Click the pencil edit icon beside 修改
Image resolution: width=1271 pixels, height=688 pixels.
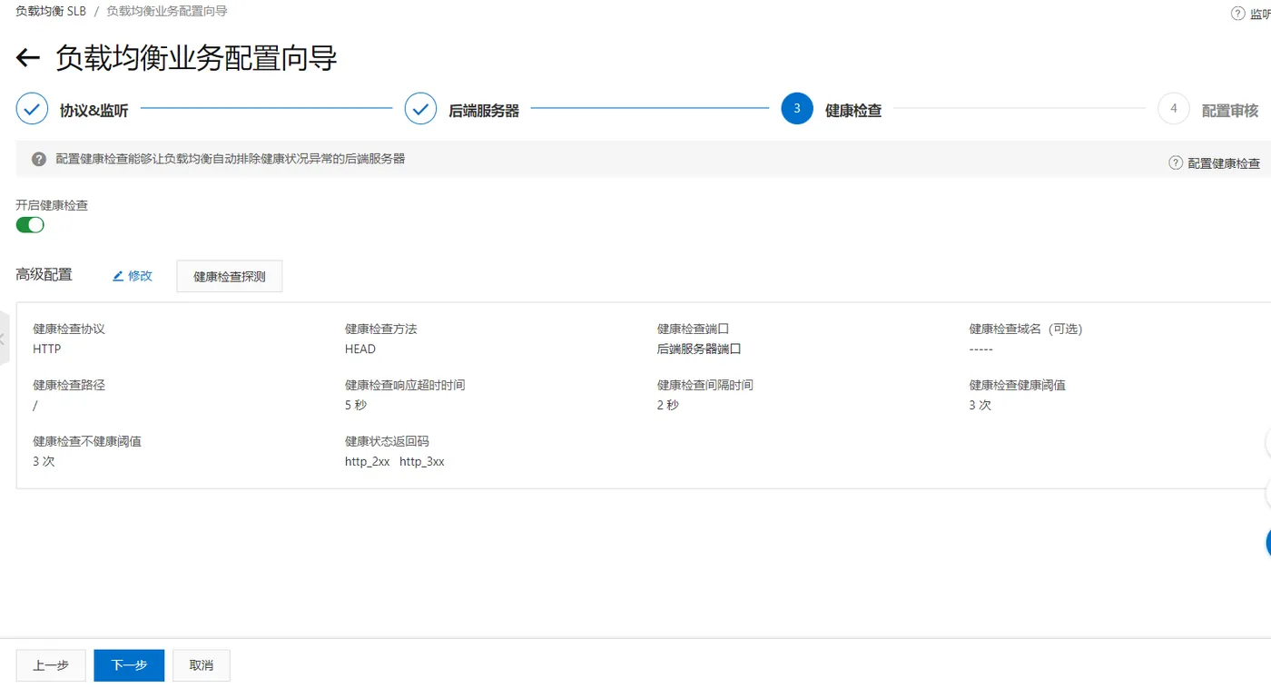(118, 276)
